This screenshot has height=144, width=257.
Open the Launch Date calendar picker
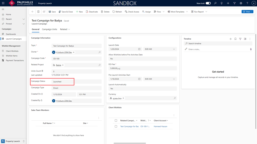coord(139,49)
